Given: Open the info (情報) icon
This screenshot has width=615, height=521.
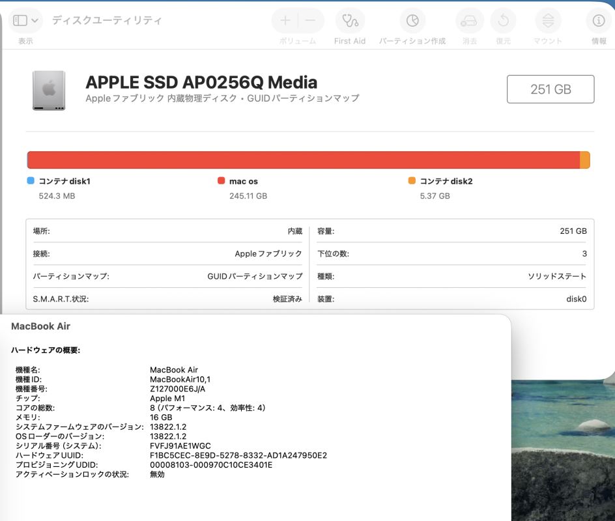Looking at the screenshot, I should click(599, 21).
